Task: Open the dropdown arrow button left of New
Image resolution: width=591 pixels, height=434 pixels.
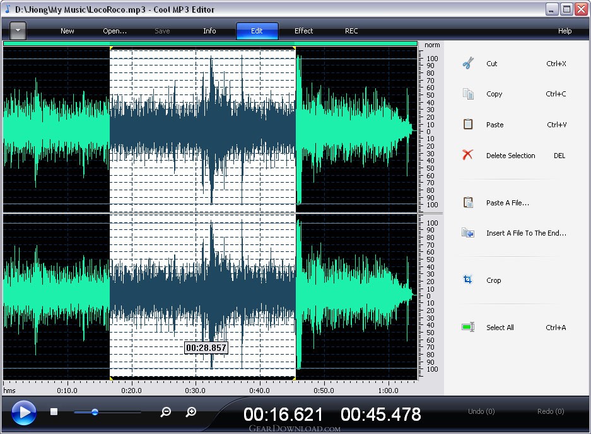Action: click(x=18, y=30)
